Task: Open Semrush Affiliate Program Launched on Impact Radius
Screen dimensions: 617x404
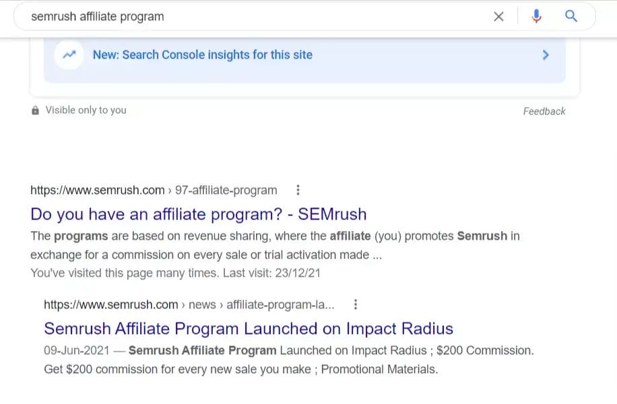Action: click(x=249, y=329)
